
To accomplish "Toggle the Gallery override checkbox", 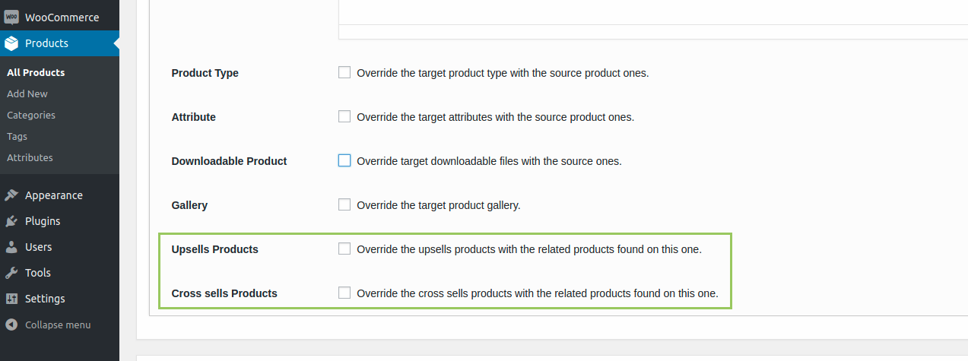I will (x=344, y=205).
